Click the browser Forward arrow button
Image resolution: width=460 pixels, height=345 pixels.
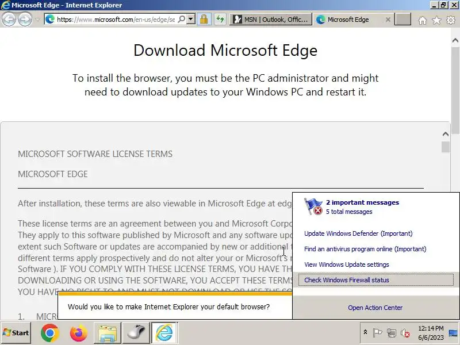25,20
